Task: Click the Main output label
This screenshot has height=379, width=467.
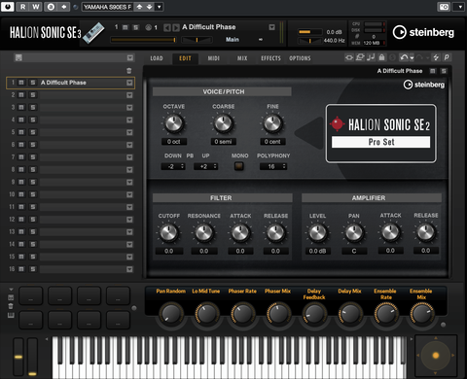Action: (233, 40)
